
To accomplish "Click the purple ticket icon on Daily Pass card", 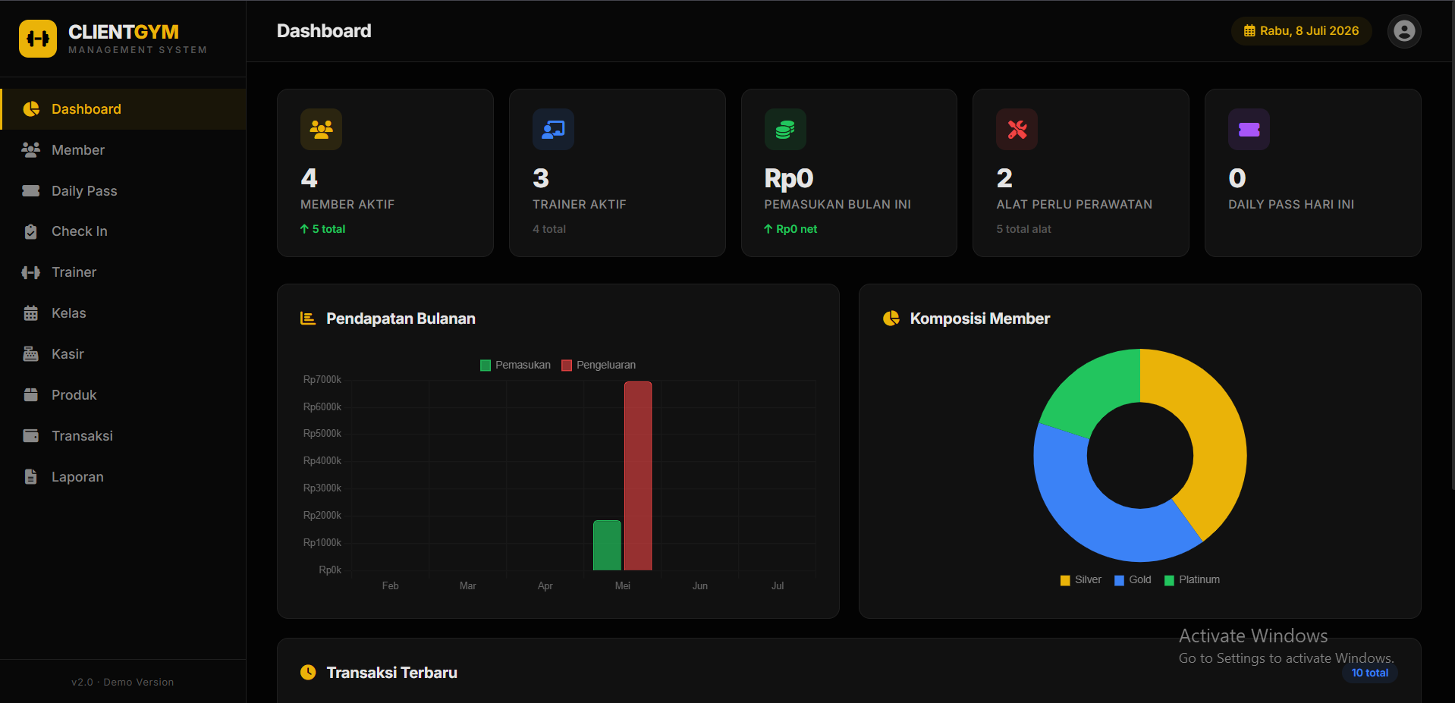I will (1249, 130).
